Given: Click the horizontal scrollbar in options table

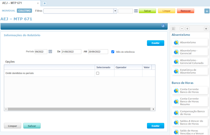Looking at the screenshot, I should pos(79,109).
